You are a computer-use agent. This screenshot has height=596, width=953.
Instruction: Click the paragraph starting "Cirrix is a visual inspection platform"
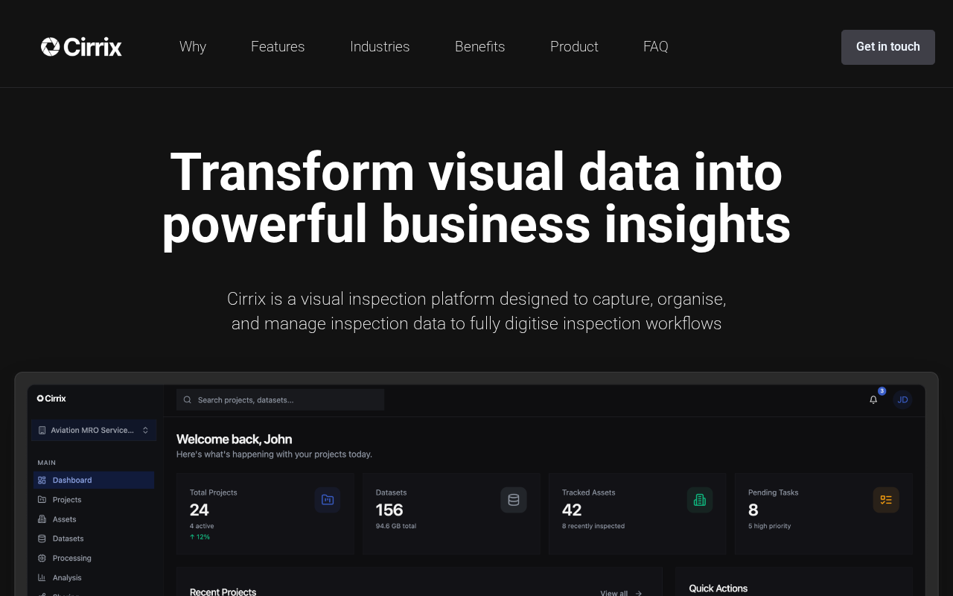pyautogui.click(x=476, y=311)
